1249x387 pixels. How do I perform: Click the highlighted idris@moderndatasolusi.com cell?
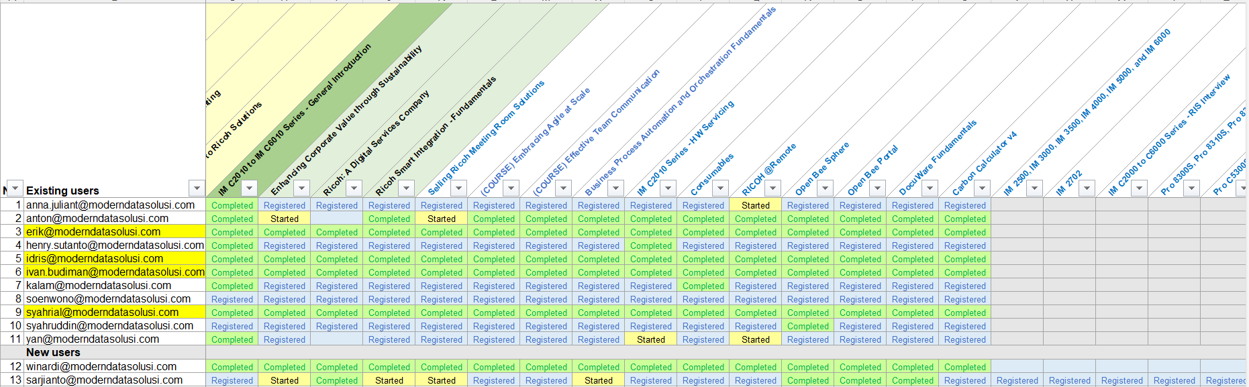[x=115, y=259]
